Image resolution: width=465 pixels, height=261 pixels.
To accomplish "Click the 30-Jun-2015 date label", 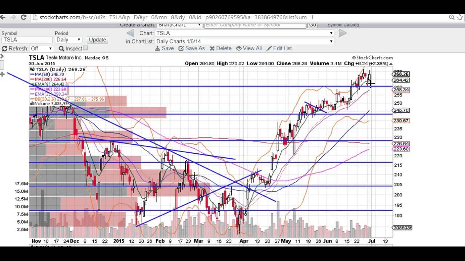I will coord(42,63).
